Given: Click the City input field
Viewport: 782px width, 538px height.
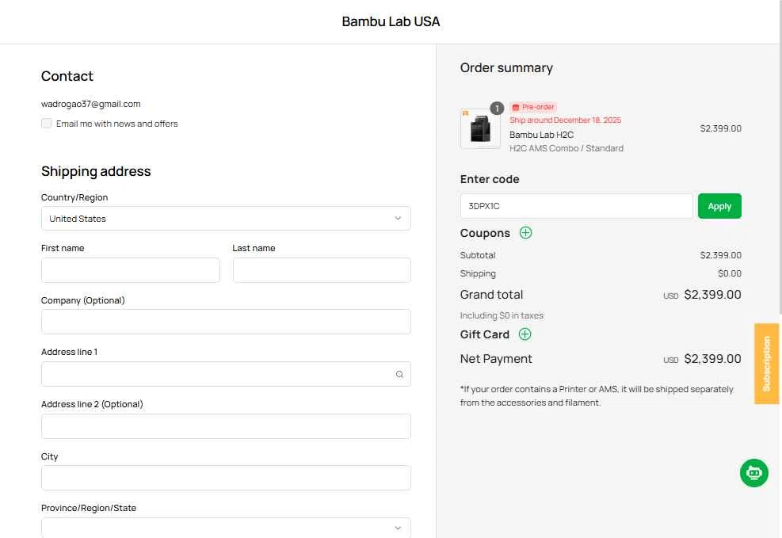Looking at the screenshot, I should click(226, 478).
